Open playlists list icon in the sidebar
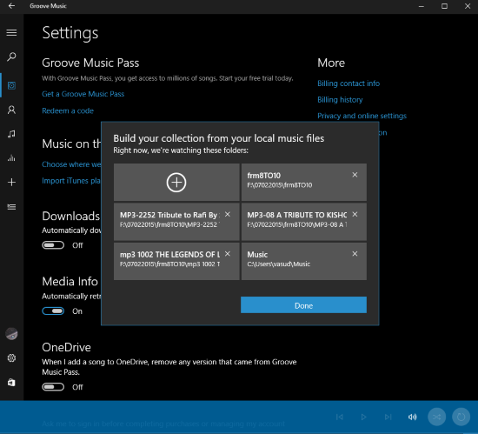The height and width of the screenshot is (434, 478). [11, 207]
